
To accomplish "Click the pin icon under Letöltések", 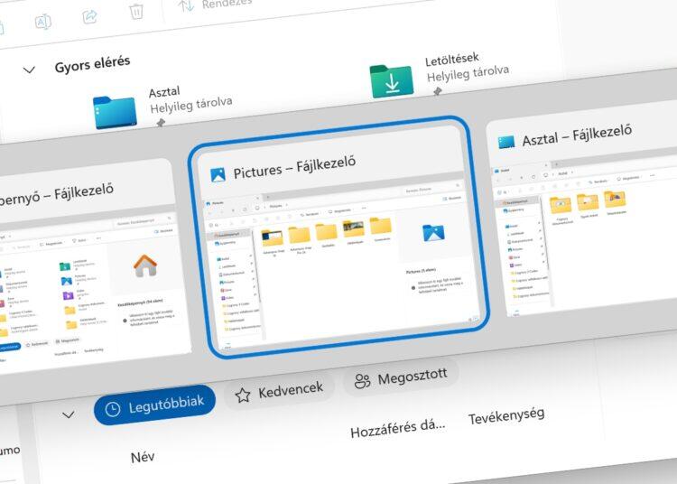I will click(x=438, y=91).
